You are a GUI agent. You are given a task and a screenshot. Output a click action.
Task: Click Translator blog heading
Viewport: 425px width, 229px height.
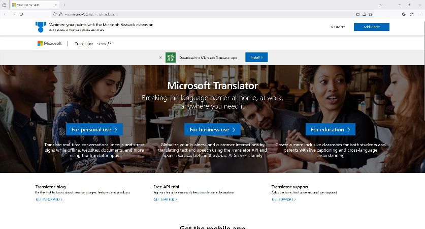tap(50, 187)
